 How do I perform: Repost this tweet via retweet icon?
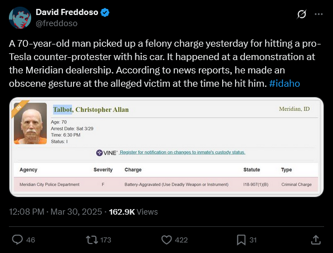point(92,240)
